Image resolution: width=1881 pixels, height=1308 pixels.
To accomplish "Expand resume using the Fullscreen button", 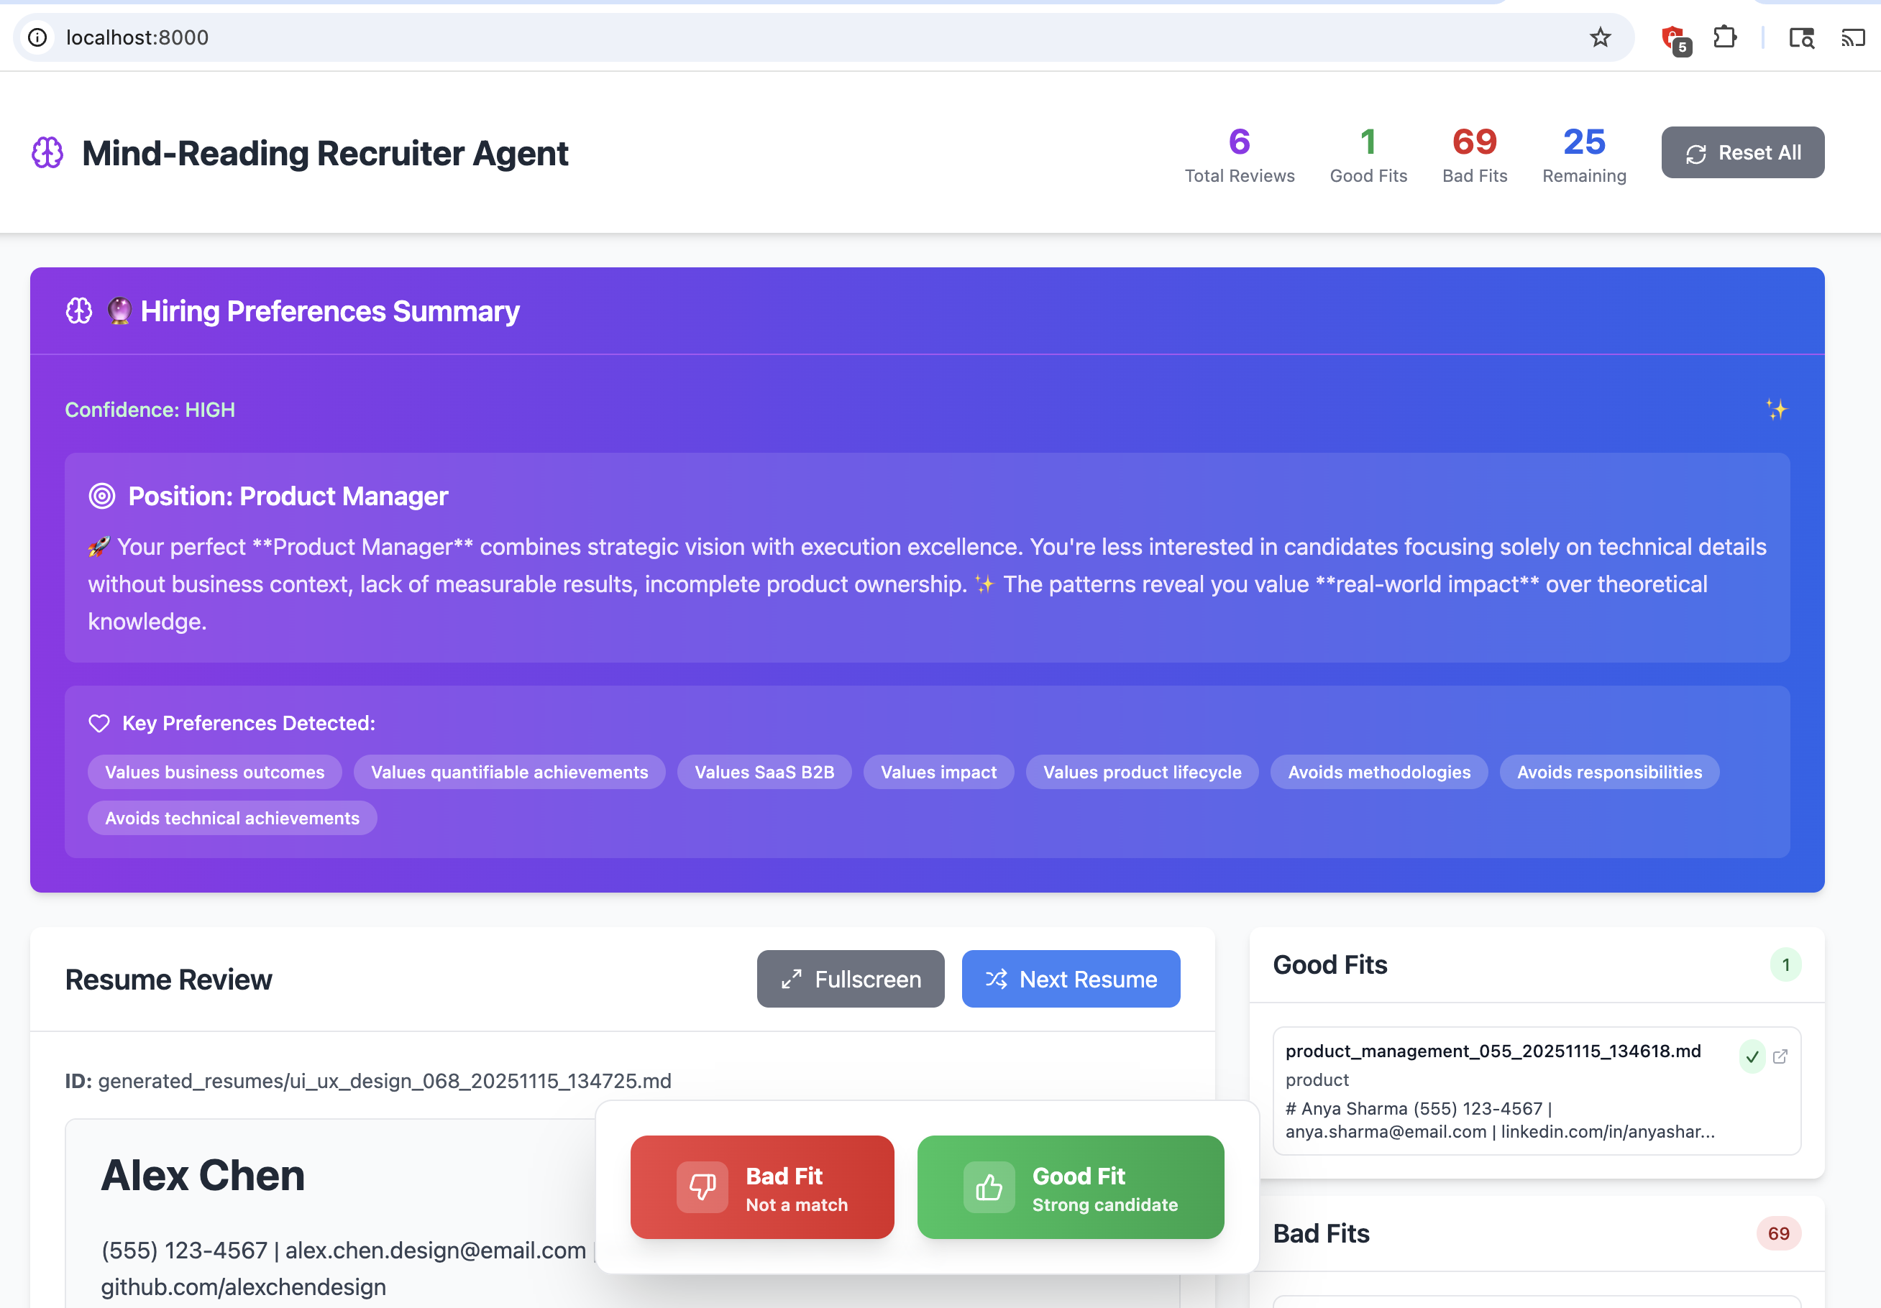I will coord(850,979).
